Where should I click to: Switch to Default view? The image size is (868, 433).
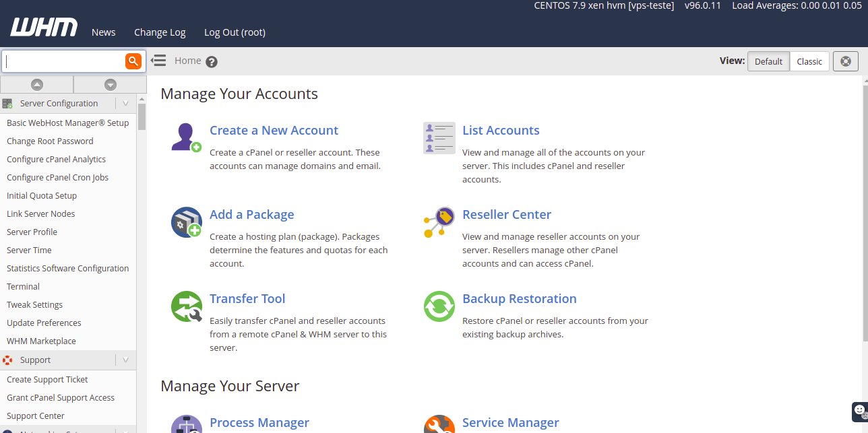768,61
